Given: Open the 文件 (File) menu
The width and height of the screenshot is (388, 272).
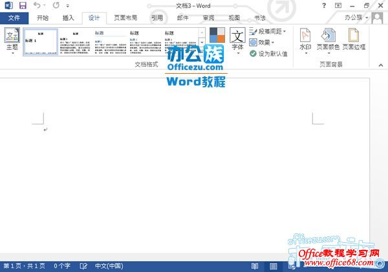Looking at the screenshot, I should [x=14, y=18].
